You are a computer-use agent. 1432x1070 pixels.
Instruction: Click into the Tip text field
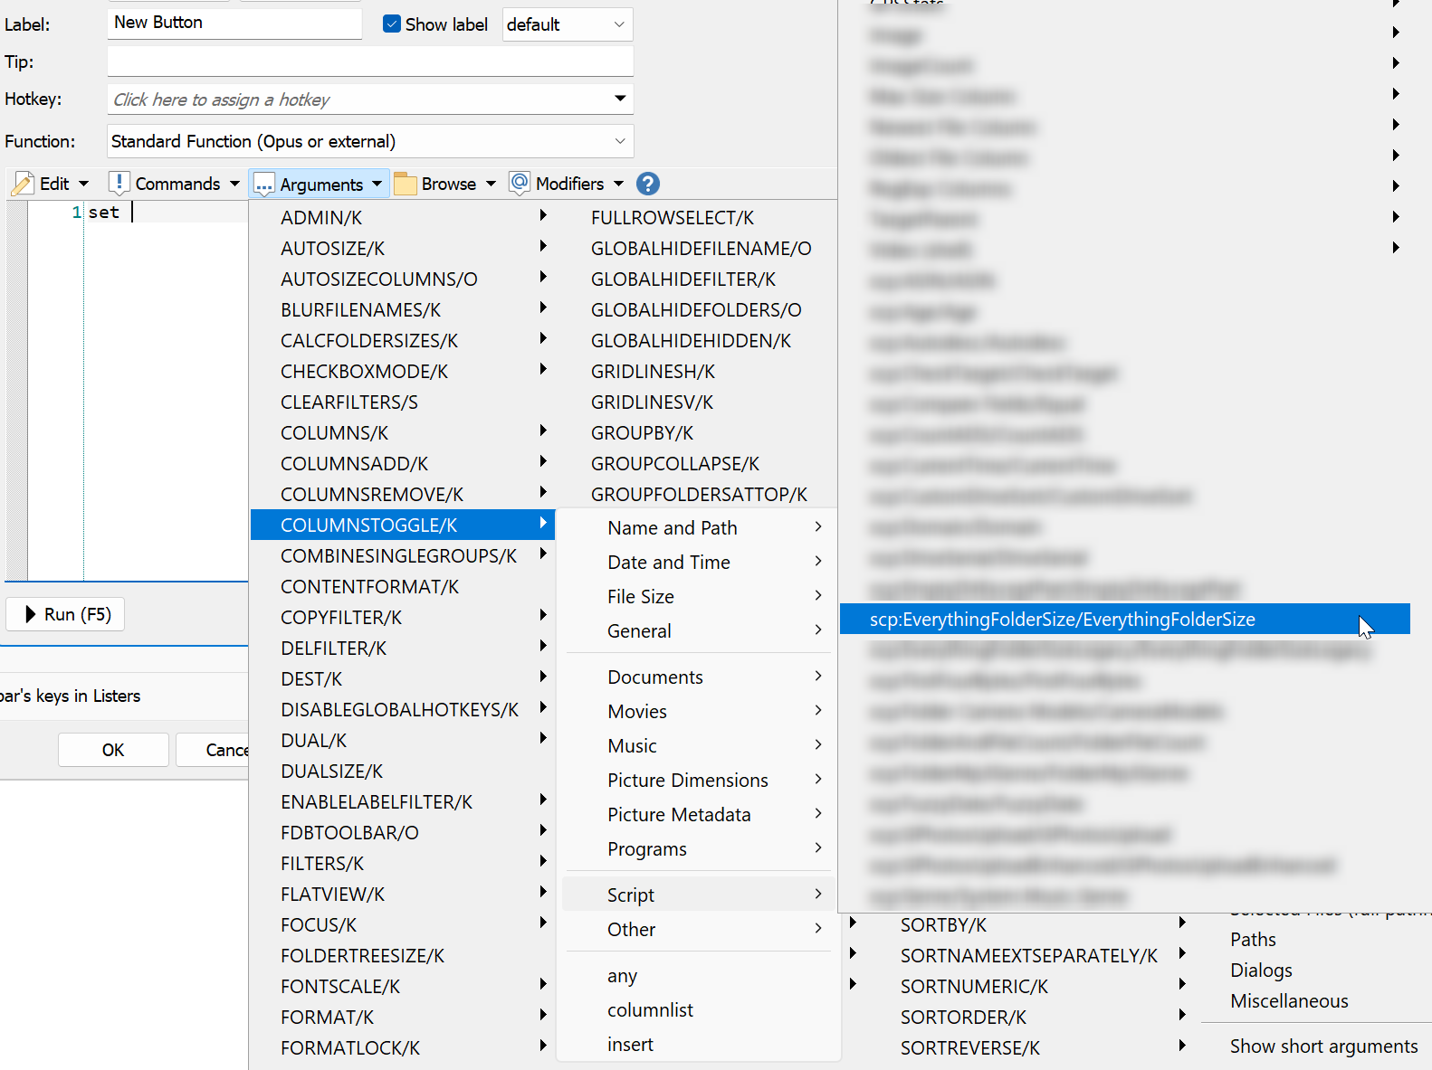point(370,62)
